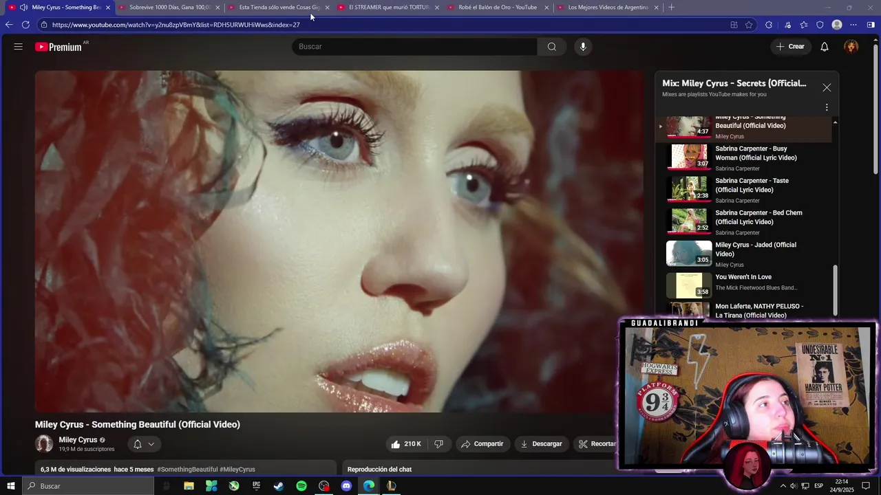The image size is (881, 495).
Task: Play Mon Laferte La Tirana playlist item
Action: coord(743,309)
